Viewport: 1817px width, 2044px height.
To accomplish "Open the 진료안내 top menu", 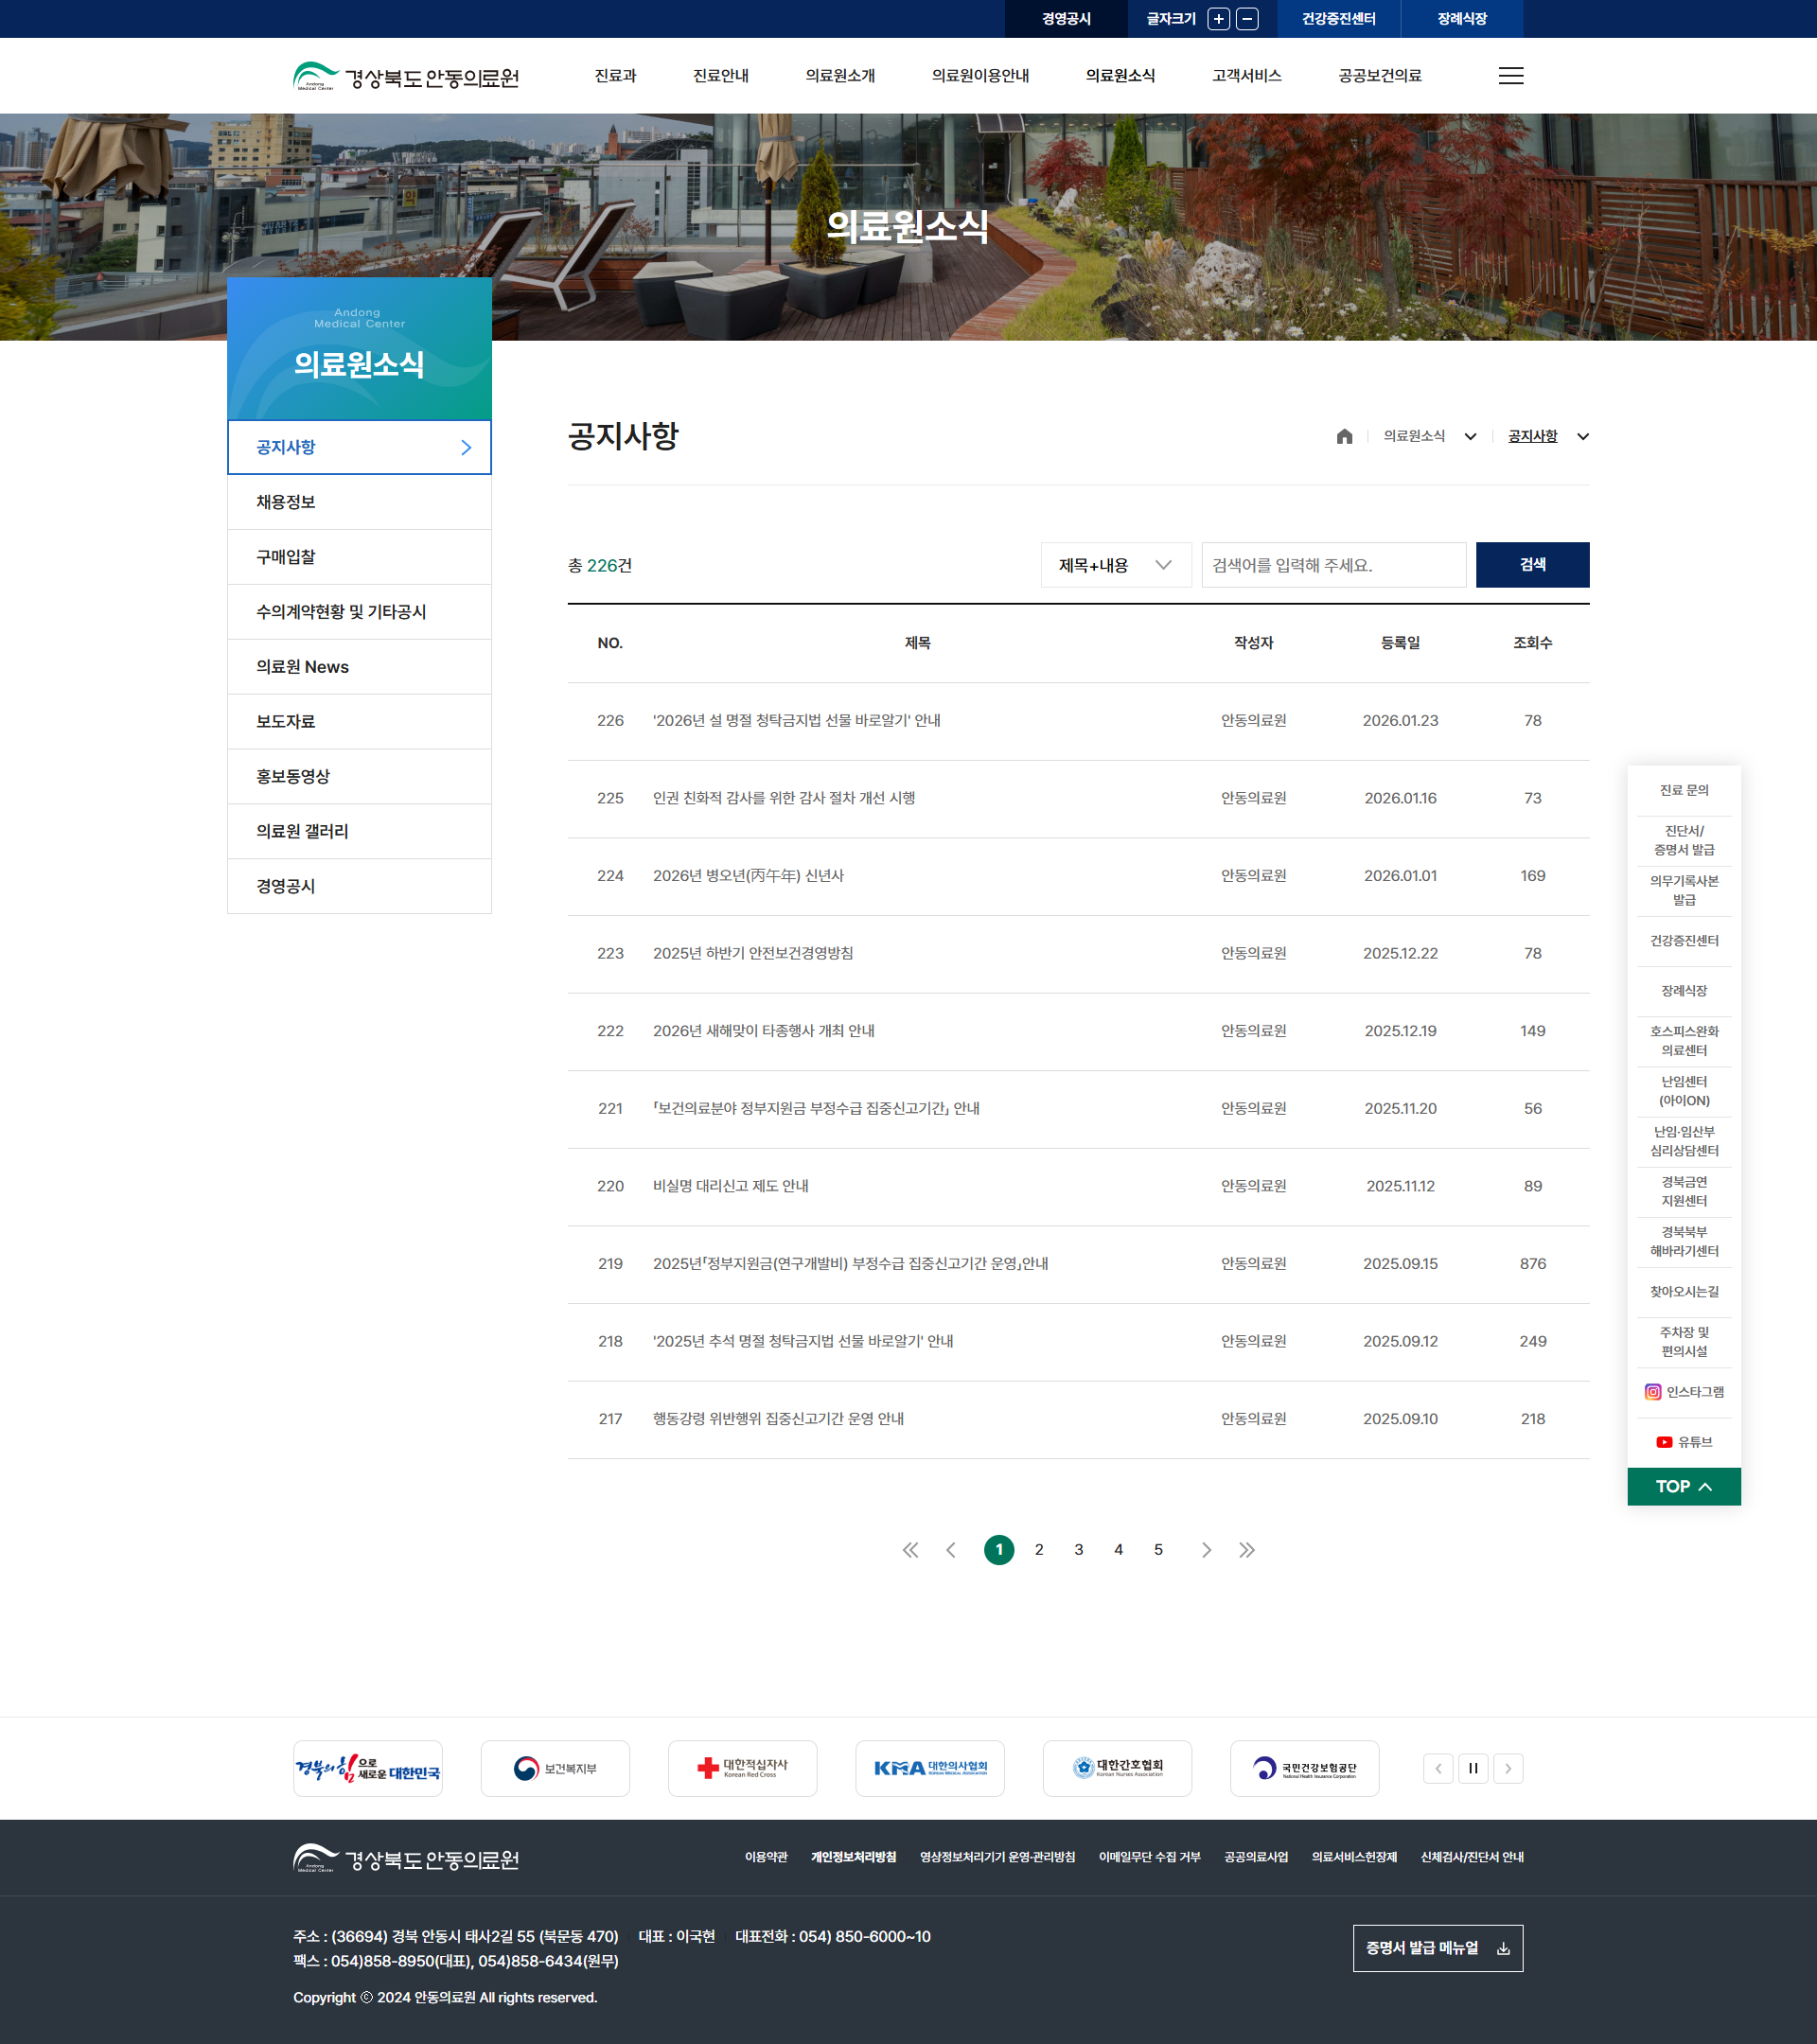I will [x=720, y=76].
